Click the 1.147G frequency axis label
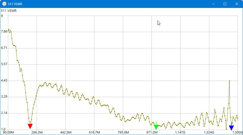This screenshot has height=135, width=243. click(x=180, y=132)
